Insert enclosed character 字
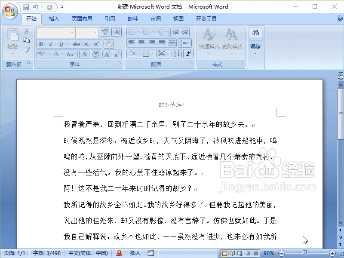 tap(96, 54)
